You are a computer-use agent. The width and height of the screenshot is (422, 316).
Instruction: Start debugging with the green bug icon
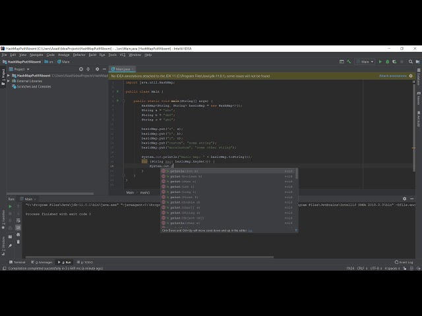point(388,62)
